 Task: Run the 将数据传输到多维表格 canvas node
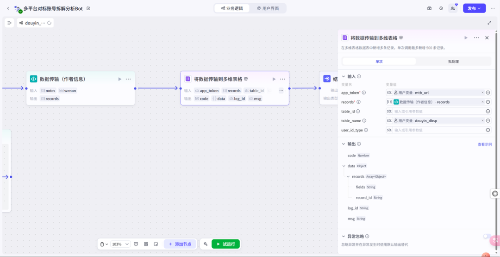coord(274,79)
